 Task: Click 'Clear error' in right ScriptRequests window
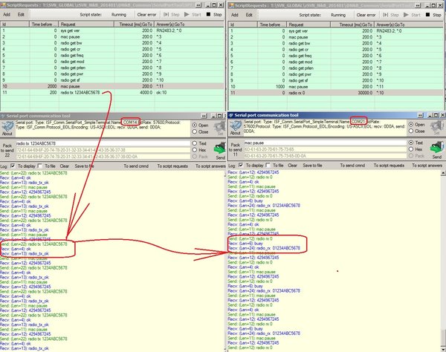366,15
